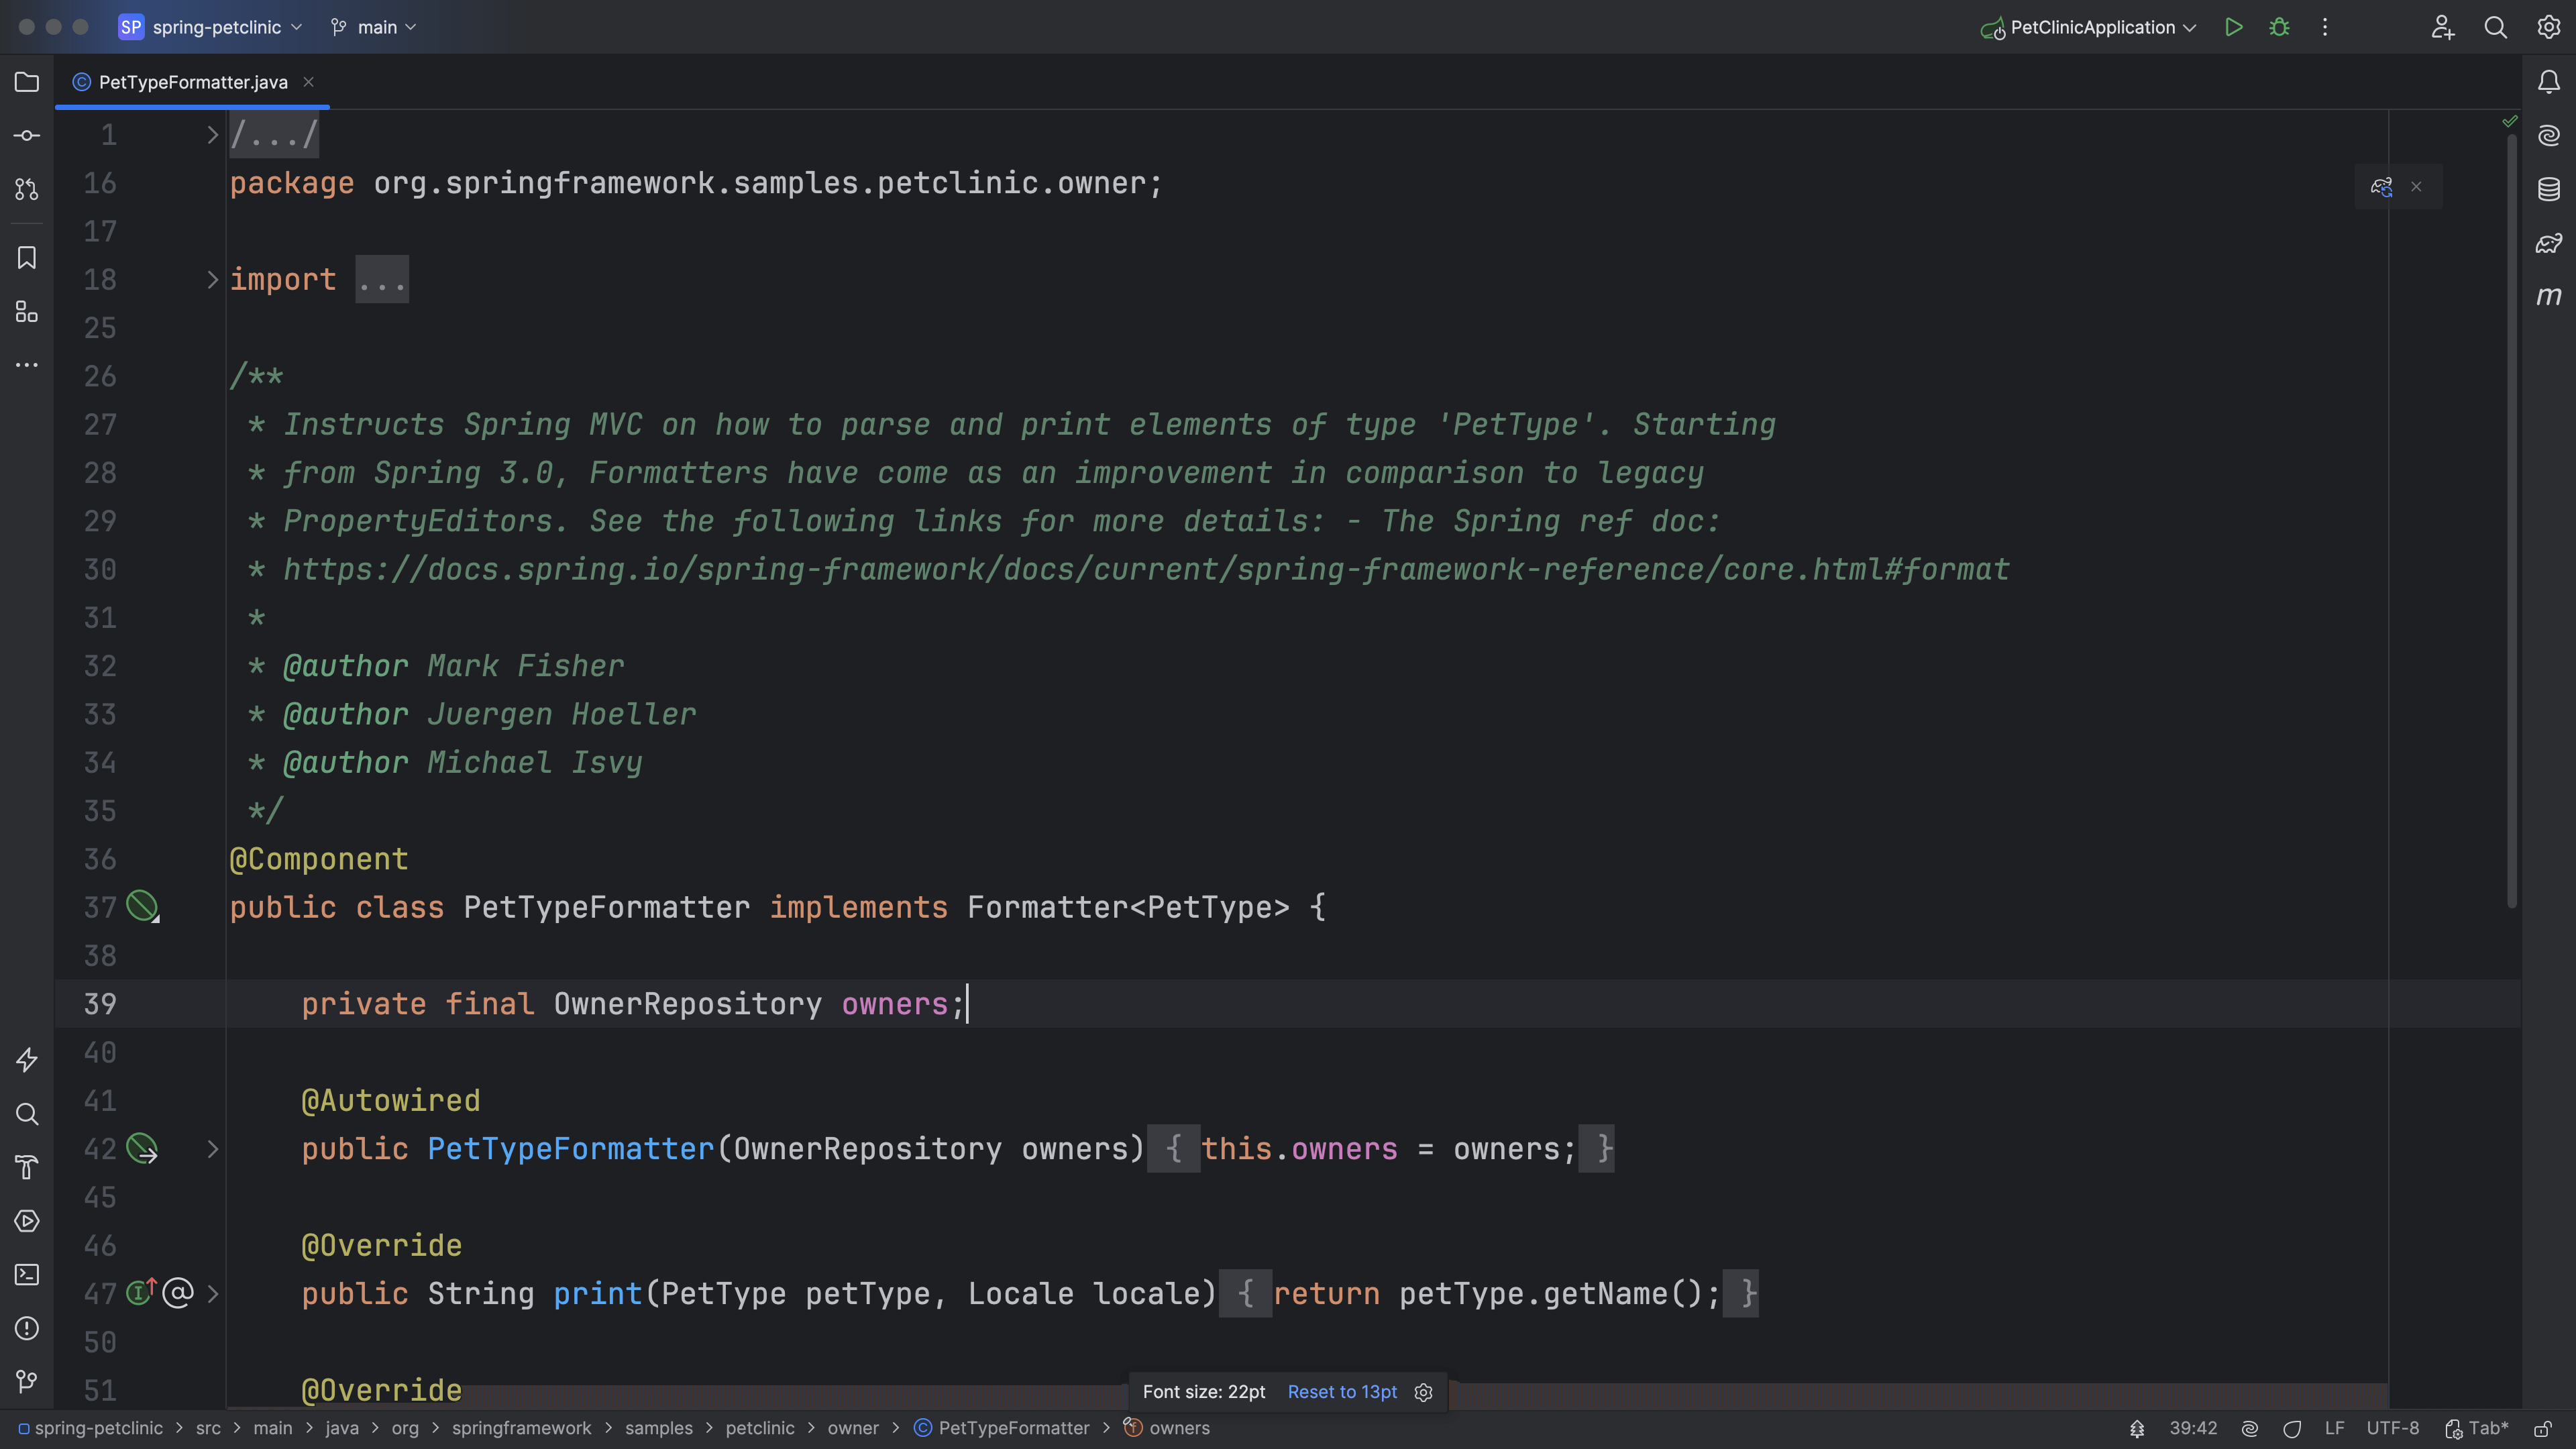Click the Debug PetClinicApplication bug icon
This screenshot has height=1449, width=2576.
pos(2279,27)
